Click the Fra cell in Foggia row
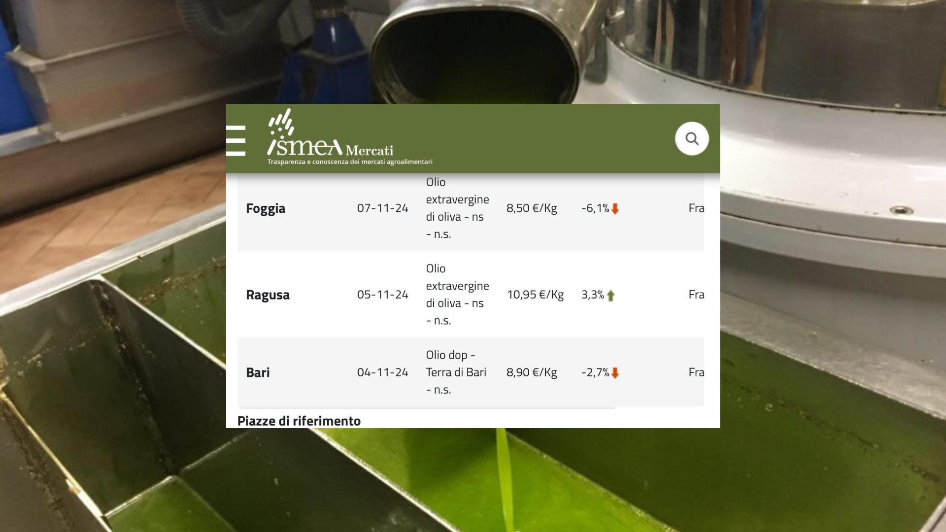 (x=696, y=208)
